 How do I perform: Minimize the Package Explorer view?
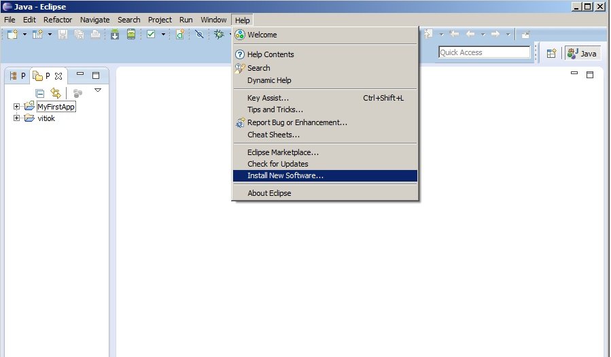[x=80, y=73]
